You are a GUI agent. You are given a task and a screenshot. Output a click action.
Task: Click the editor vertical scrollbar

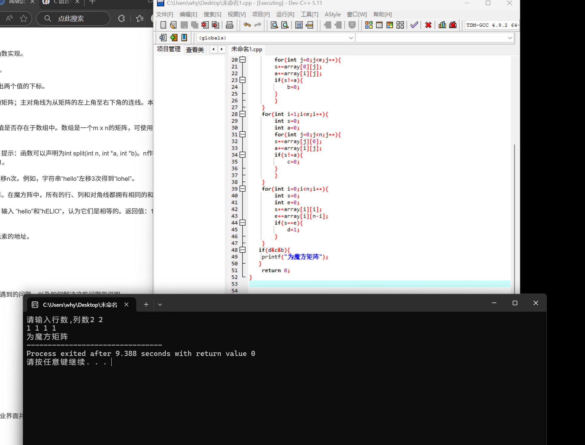click(514, 211)
